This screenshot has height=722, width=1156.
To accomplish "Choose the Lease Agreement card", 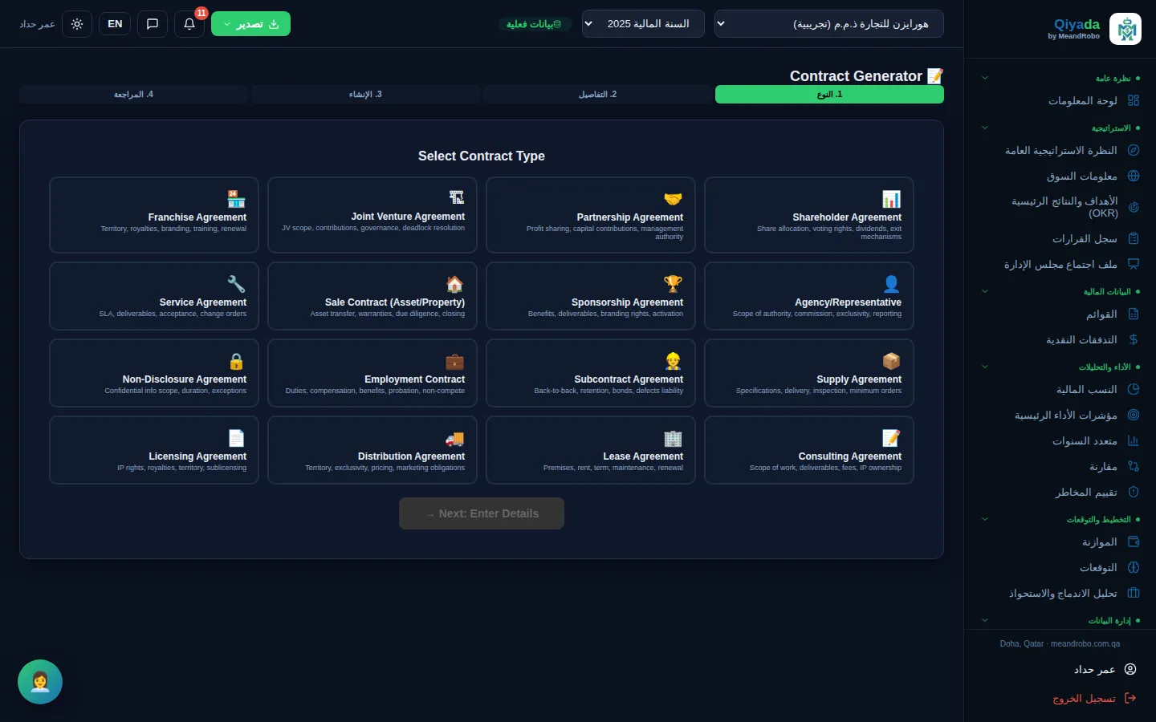I will pos(591,450).
